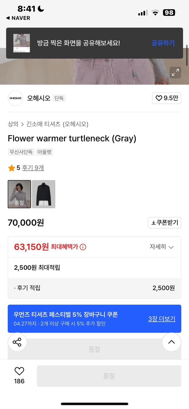Screen dimensions: 189x409
Task: Tap the OHESHIO brand logo circle
Action: point(15,98)
